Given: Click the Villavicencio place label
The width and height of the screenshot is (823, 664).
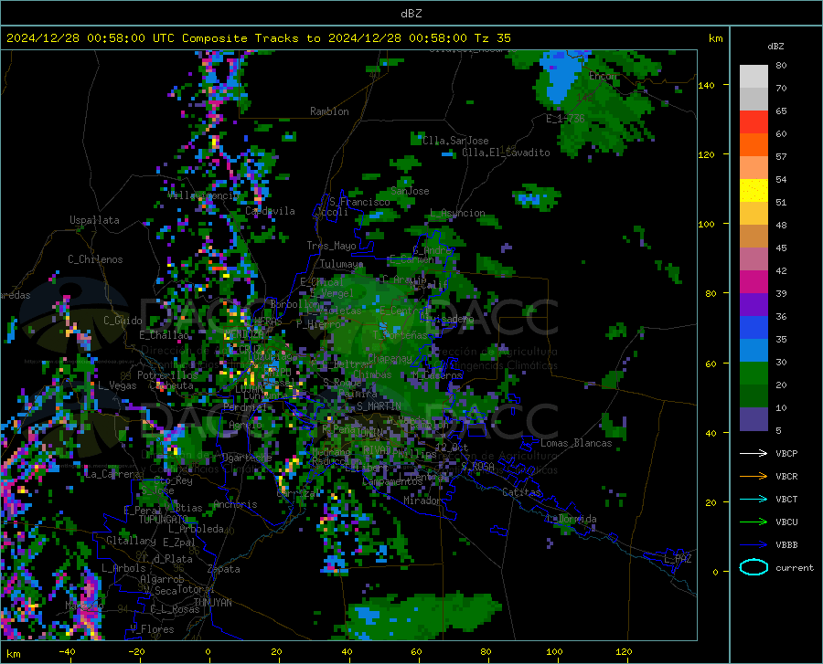Looking at the screenshot, I should coord(203,195).
